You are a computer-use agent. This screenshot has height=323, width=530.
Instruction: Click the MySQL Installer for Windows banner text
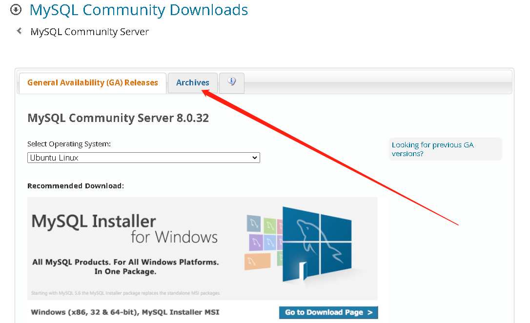pos(125,228)
